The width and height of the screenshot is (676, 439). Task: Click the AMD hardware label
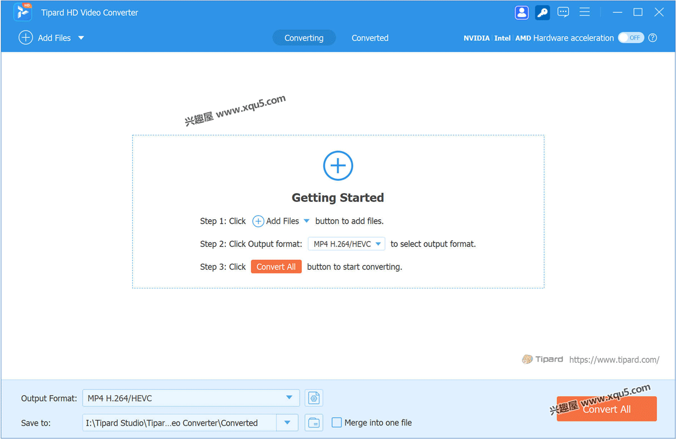pos(523,38)
